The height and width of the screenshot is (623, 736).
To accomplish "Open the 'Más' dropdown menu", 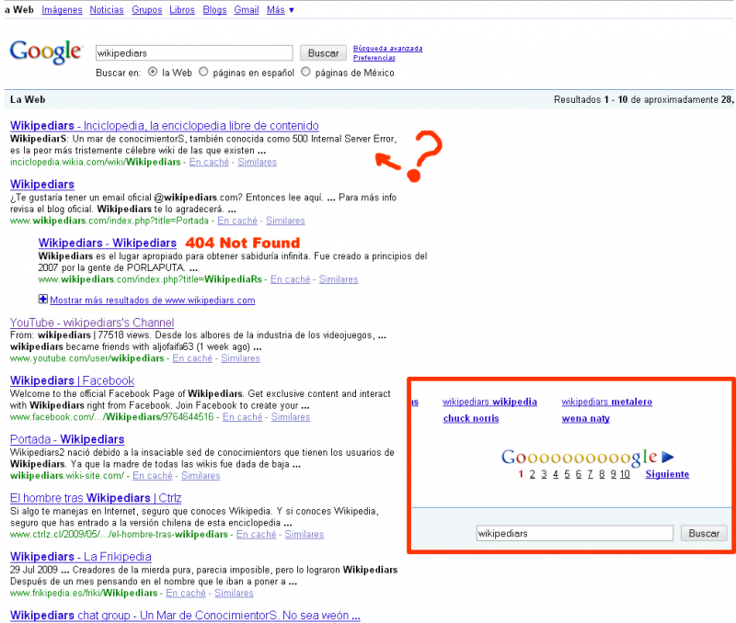I will [x=281, y=10].
